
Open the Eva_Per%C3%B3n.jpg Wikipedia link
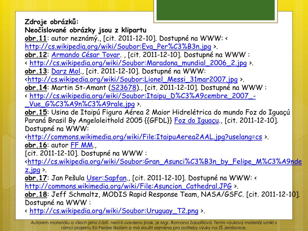pos(118,47)
